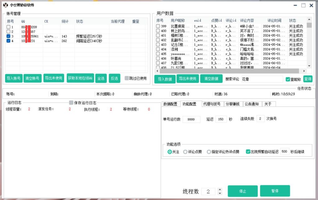This screenshot has height=200, width=318.
Task: Click the 暂停 pause button
Action: [275, 191]
